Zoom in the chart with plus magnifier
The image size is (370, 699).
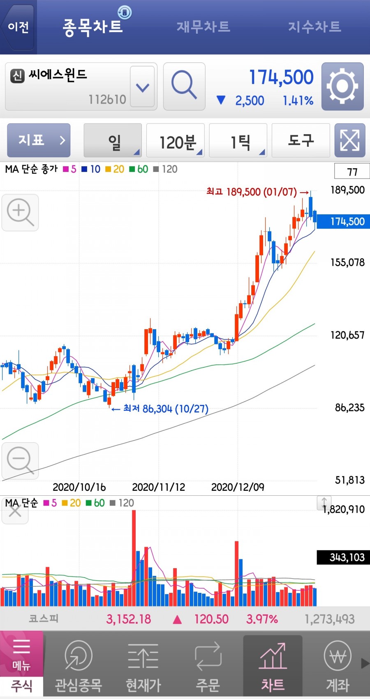click(20, 213)
